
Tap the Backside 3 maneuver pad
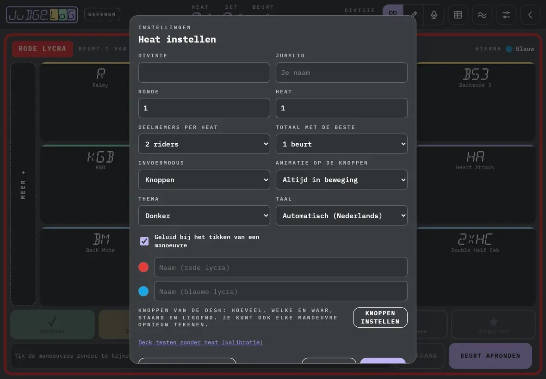pyautogui.click(x=476, y=102)
